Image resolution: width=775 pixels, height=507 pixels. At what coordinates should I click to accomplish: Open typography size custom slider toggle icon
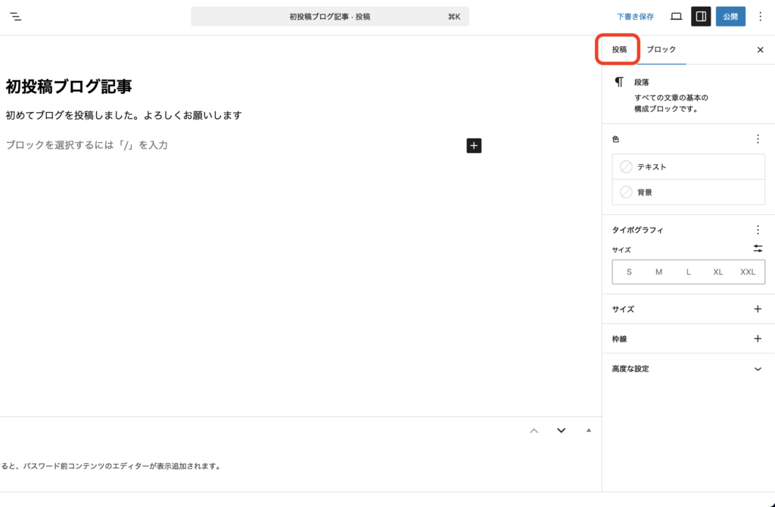758,248
